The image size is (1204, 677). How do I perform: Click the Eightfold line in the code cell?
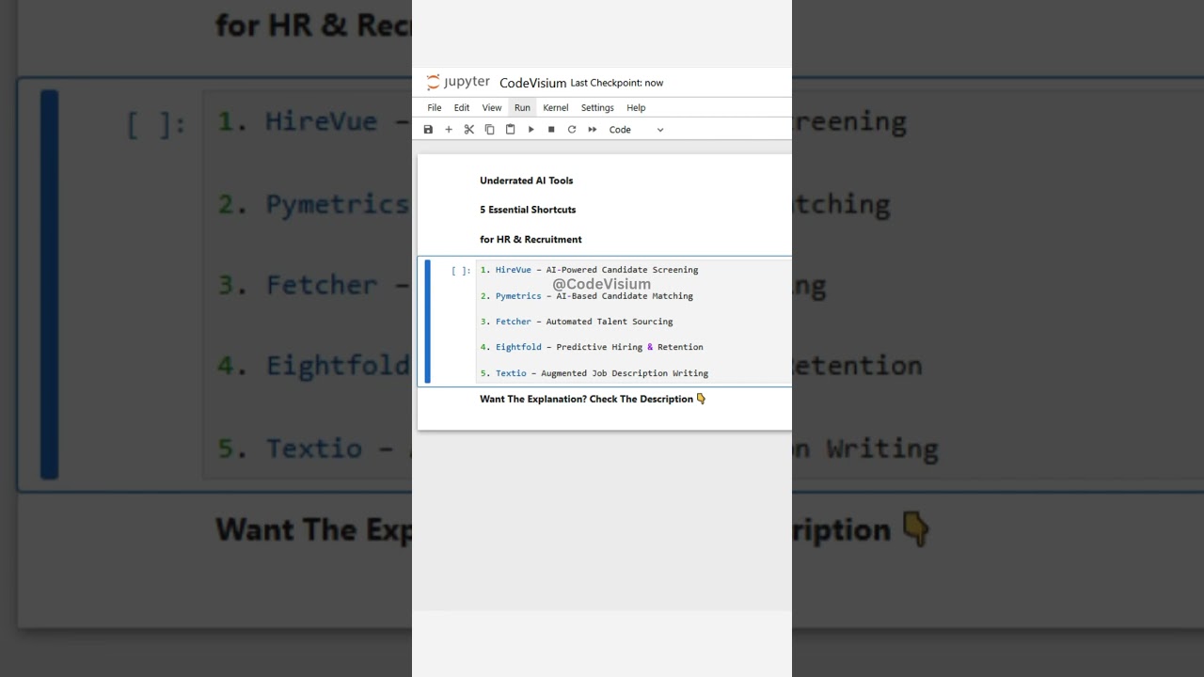tap(592, 347)
